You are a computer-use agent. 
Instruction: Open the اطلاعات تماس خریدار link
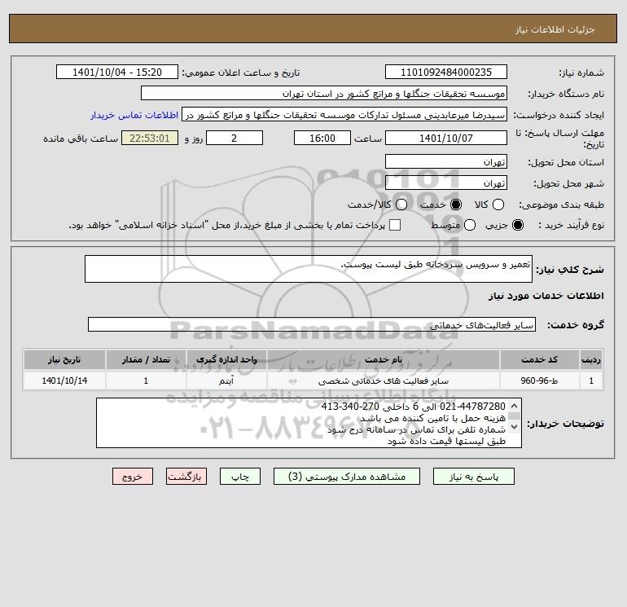[x=134, y=115]
